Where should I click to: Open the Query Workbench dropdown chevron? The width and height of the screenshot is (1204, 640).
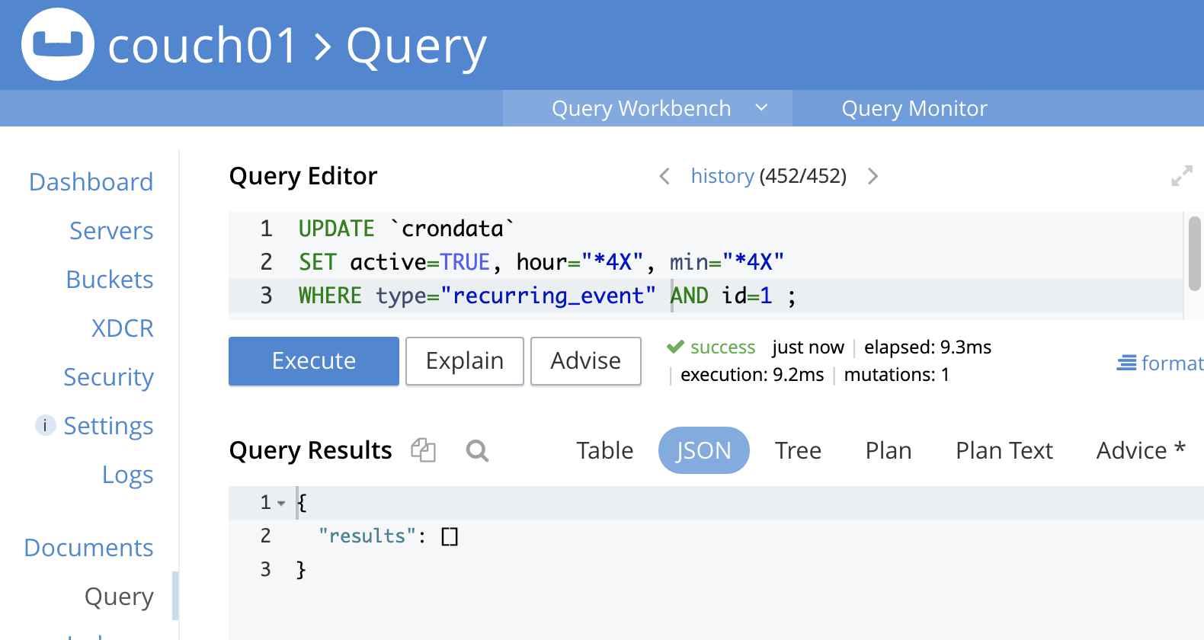point(761,108)
